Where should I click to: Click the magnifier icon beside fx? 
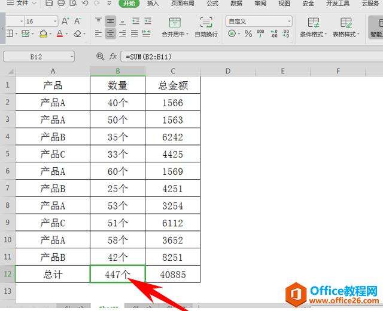(x=100, y=57)
